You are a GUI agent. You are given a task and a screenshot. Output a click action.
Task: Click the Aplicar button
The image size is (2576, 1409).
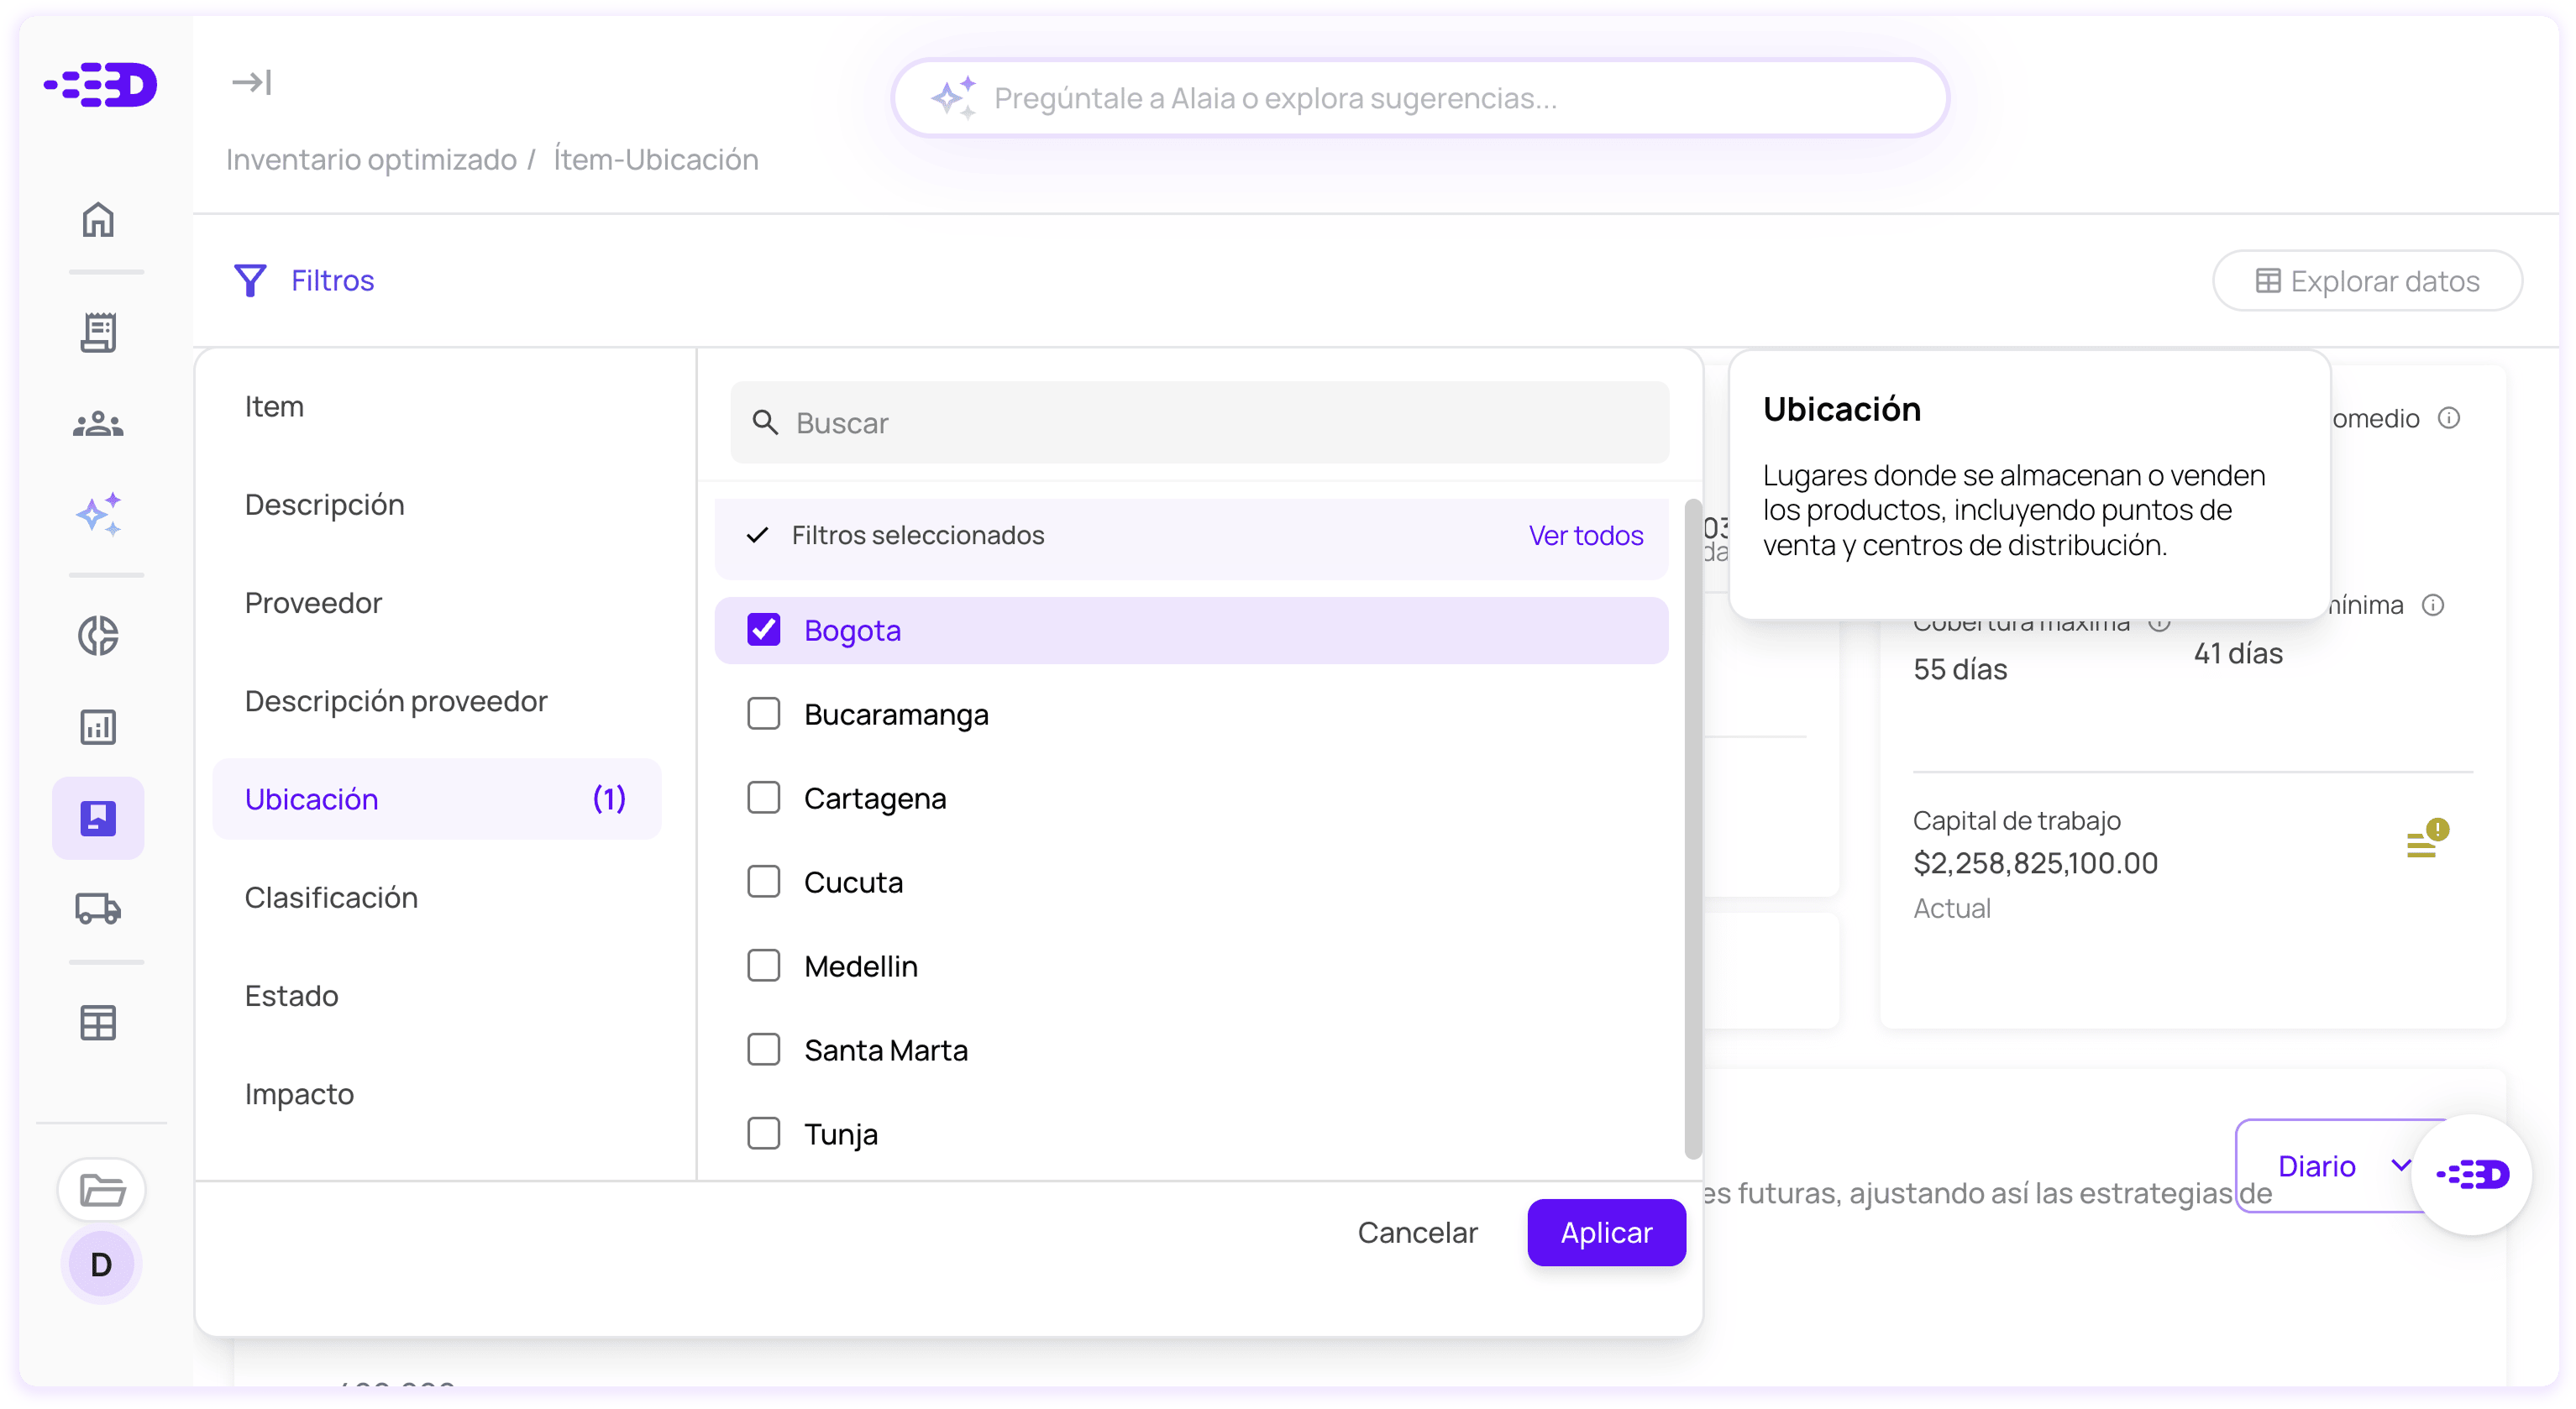[1606, 1233]
